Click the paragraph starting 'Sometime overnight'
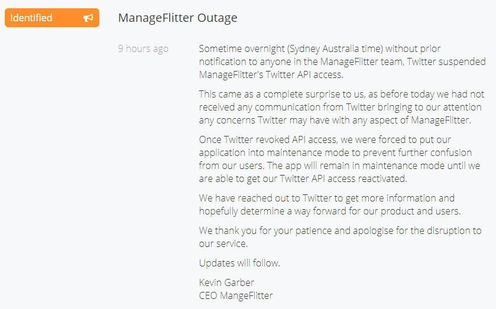The width and height of the screenshot is (496, 309). 342,61
